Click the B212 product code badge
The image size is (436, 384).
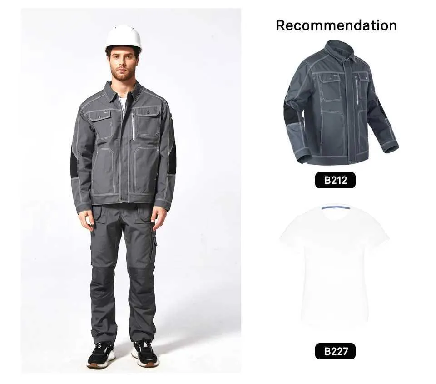pyautogui.click(x=335, y=180)
